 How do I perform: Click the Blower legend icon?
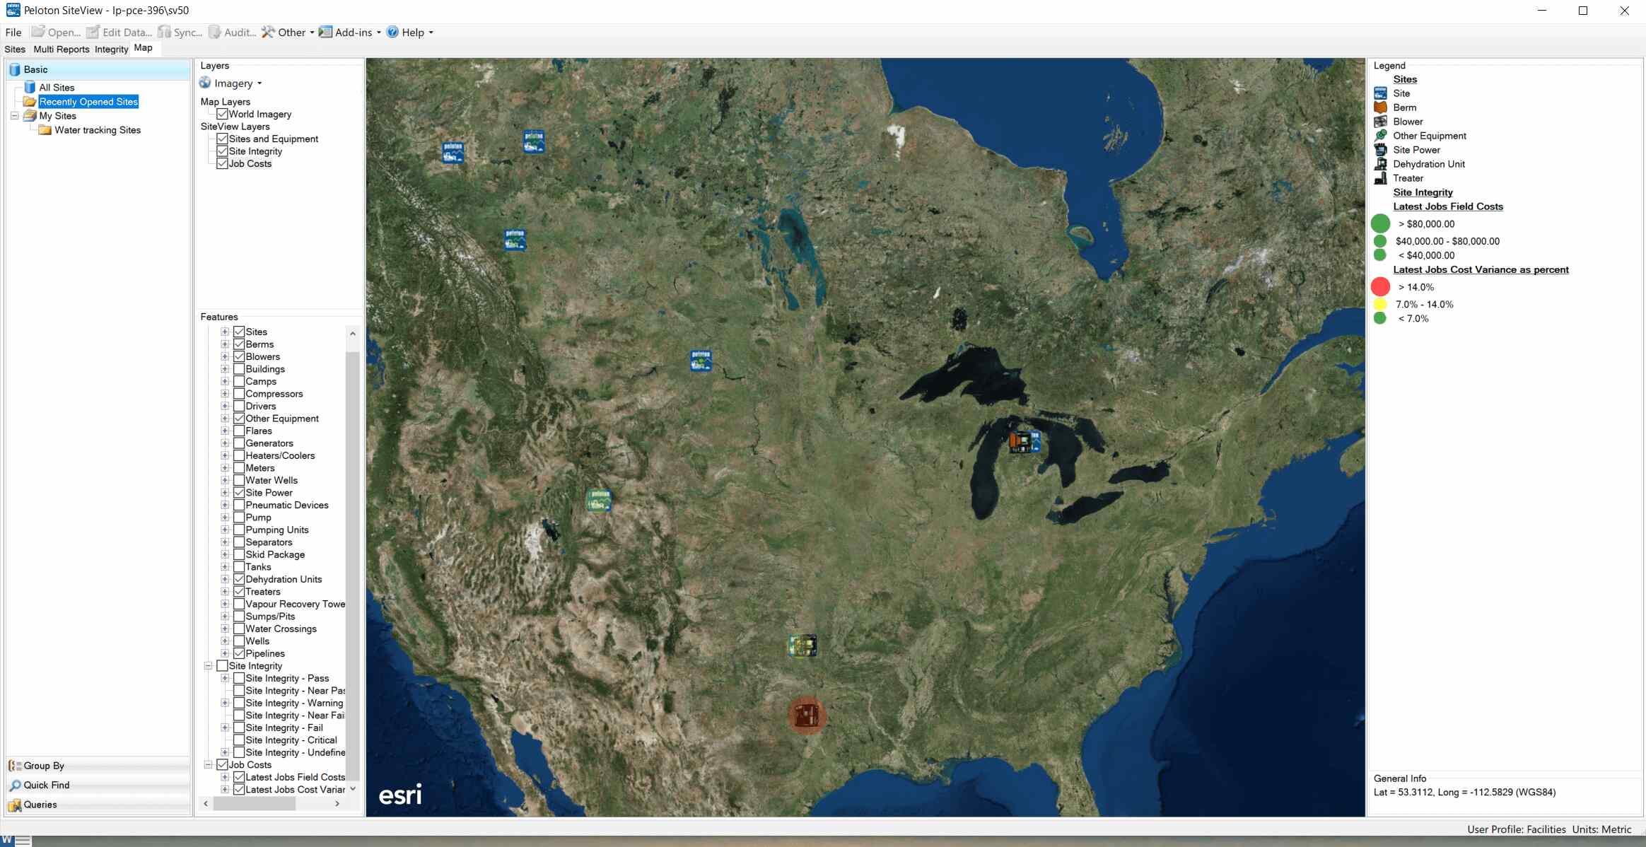coord(1380,122)
